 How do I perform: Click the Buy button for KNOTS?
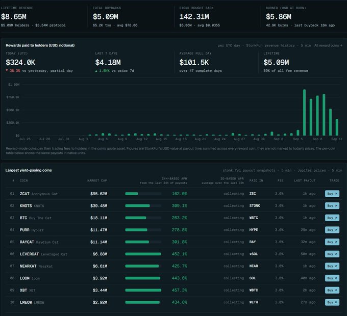(332, 206)
